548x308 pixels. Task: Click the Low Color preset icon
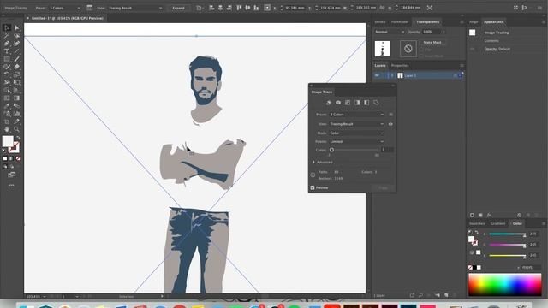pos(348,103)
